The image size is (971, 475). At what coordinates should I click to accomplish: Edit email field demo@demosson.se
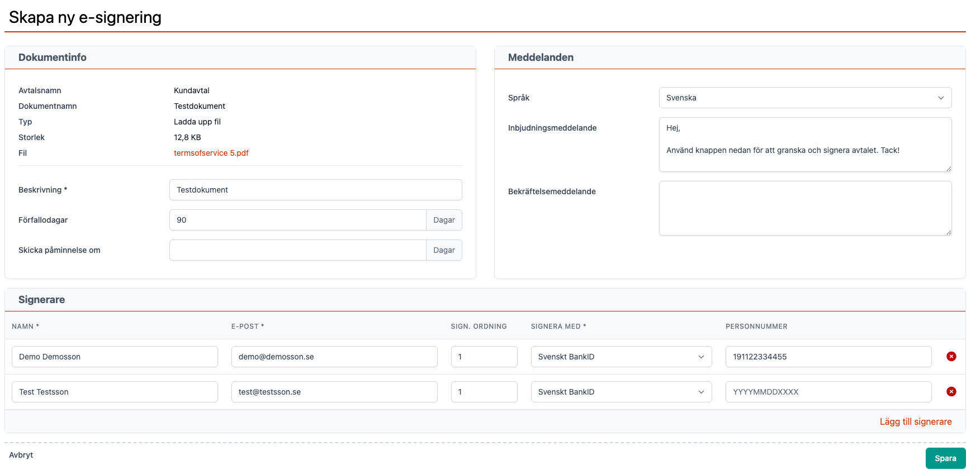(x=334, y=357)
